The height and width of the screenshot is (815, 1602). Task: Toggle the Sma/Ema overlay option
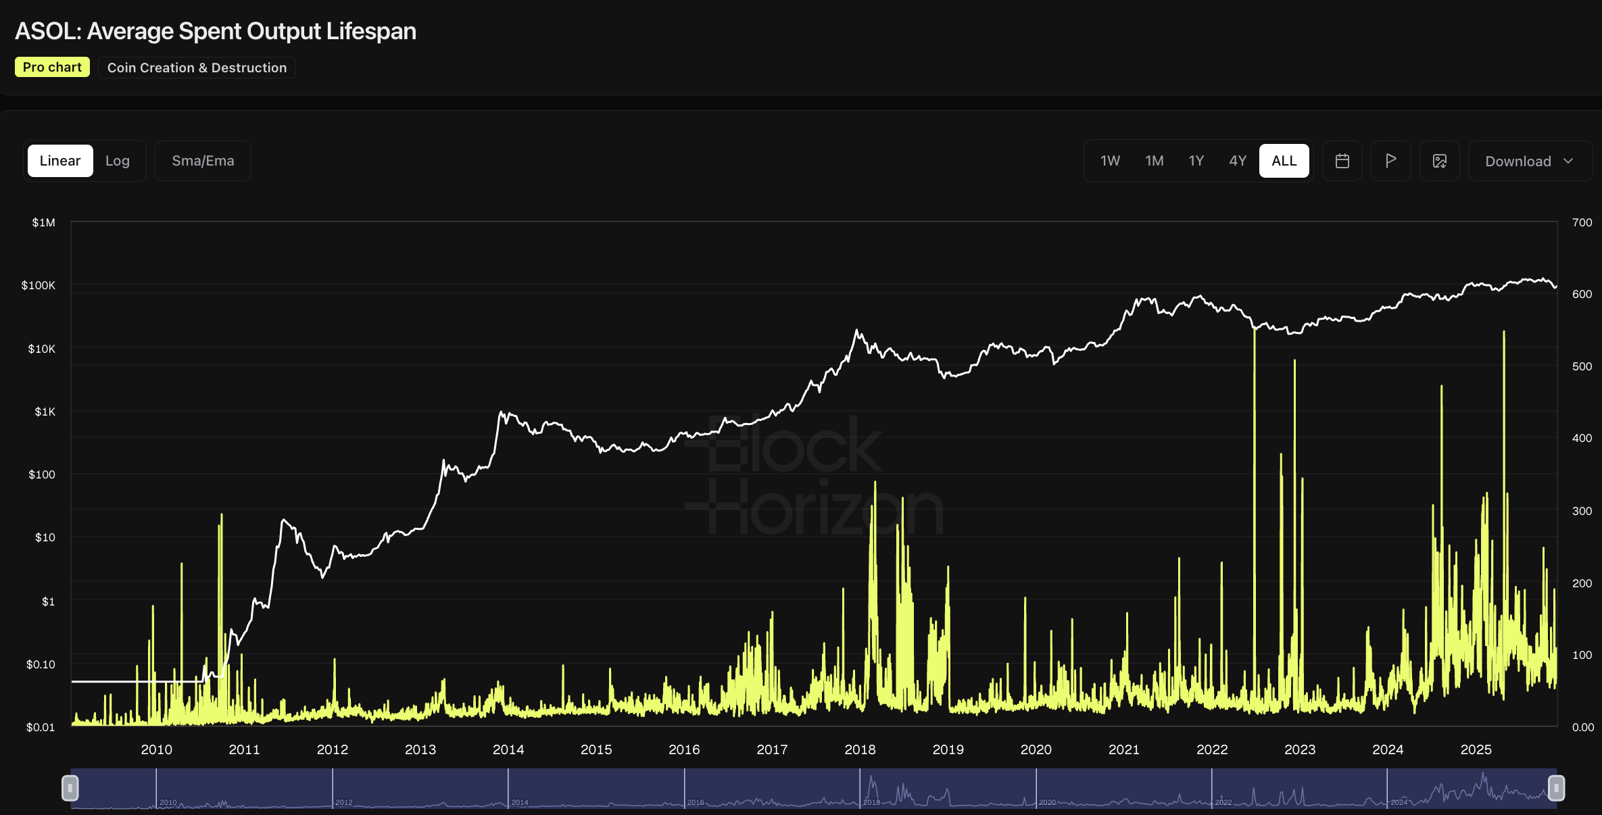tap(203, 161)
